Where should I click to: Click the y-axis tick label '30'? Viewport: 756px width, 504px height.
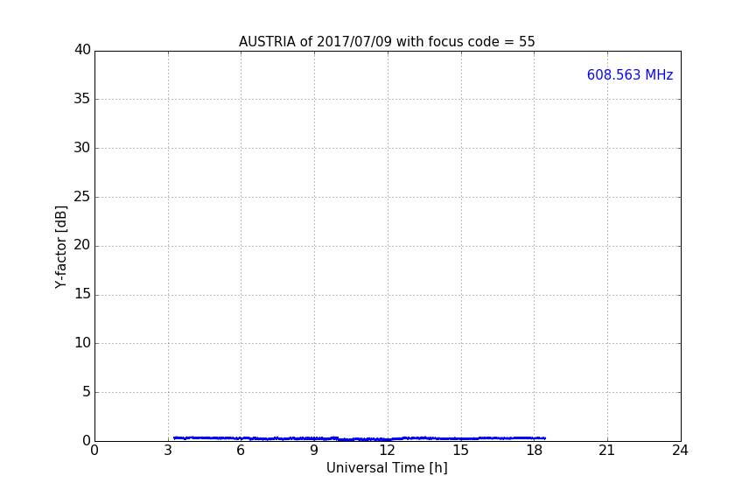82,148
